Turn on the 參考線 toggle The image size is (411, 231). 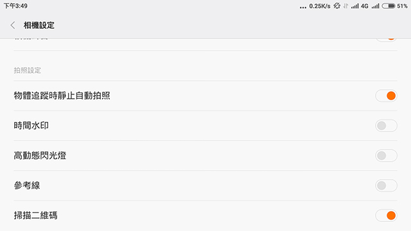pos(386,185)
